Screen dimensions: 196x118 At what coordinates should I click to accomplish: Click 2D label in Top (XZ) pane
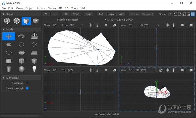[x=54, y=70]
